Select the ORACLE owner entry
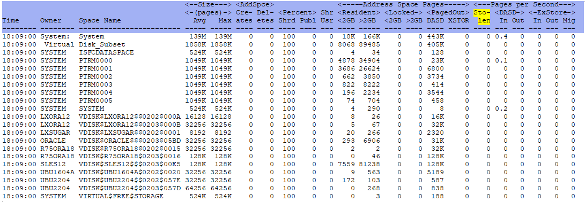Screen dimensions: 585x202 click(53, 140)
